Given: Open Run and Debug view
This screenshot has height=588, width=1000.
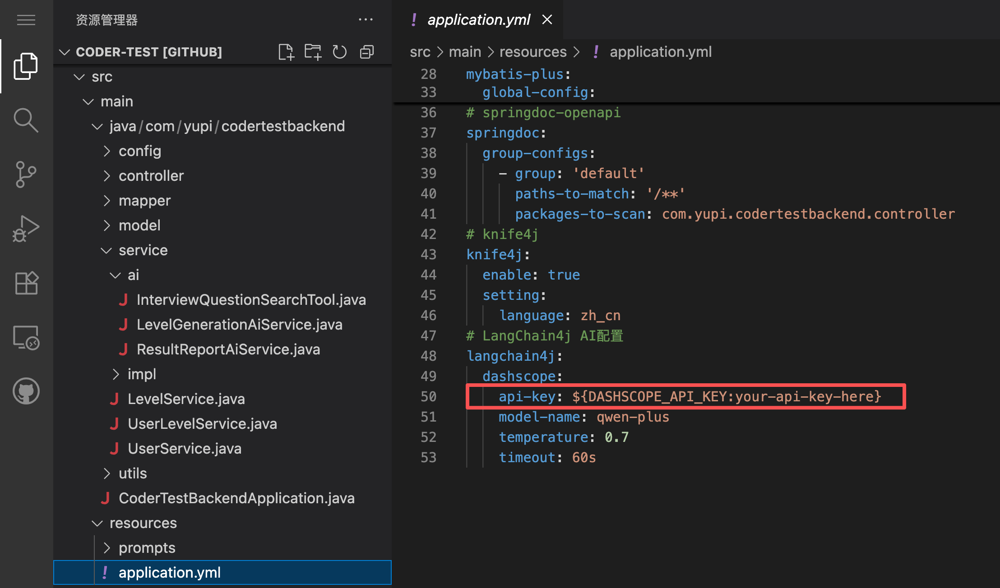Looking at the screenshot, I should pyautogui.click(x=26, y=229).
